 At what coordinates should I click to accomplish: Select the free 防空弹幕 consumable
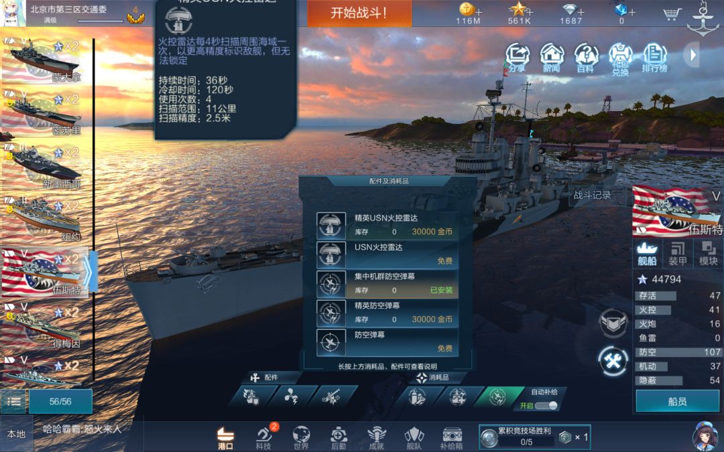pyautogui.click(x=387, y=342)
